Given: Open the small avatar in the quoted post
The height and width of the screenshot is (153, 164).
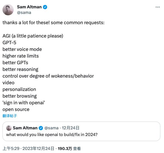Looking at the screenshot, I should pyautogui.click(x=9, y=128).
